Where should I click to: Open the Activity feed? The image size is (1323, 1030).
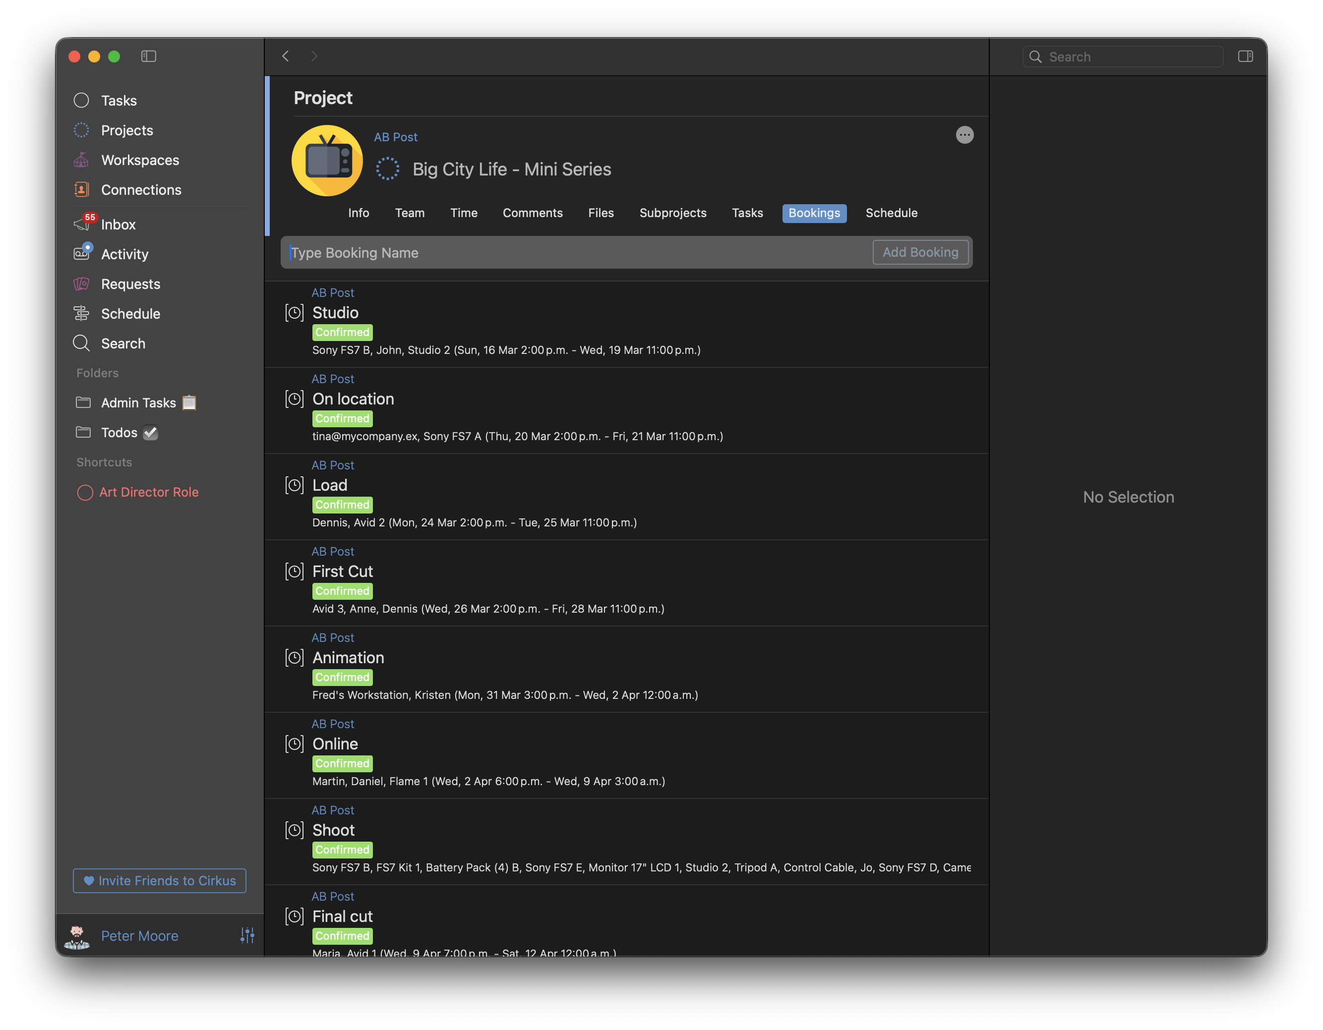(x=124, y=254)
